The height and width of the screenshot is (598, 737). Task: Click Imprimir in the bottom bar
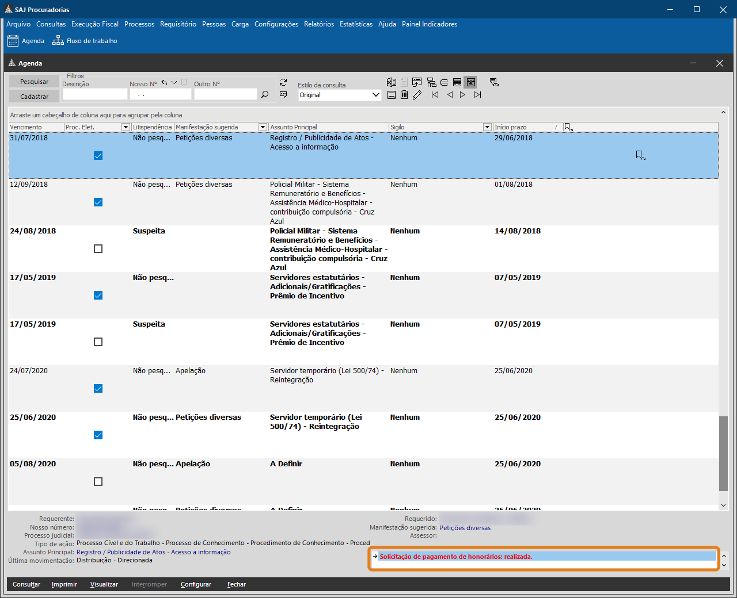(x=64, y=584)
